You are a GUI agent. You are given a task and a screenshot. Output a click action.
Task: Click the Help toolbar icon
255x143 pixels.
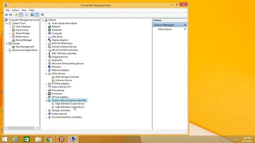click(32, 15)
